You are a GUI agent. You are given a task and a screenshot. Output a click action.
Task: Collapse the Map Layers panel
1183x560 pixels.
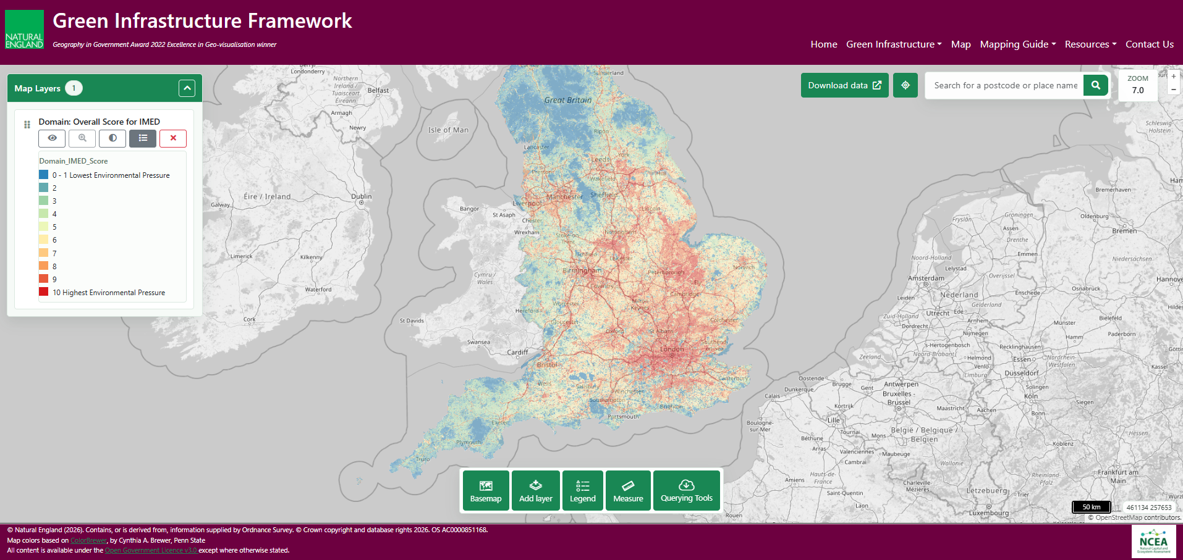[x=187, y=88]
